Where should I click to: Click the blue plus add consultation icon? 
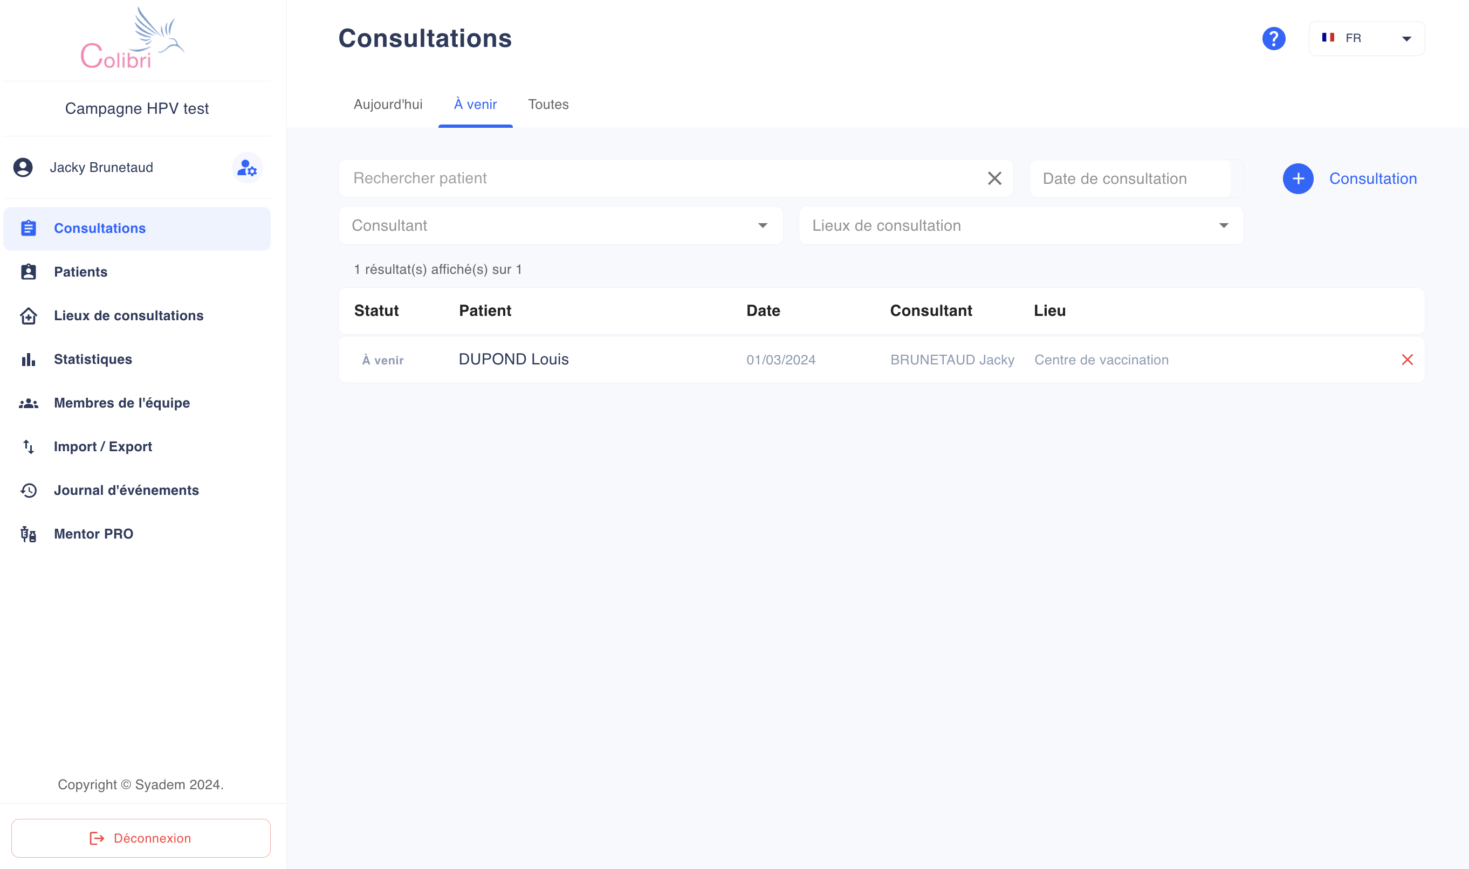click(1298, 178)
